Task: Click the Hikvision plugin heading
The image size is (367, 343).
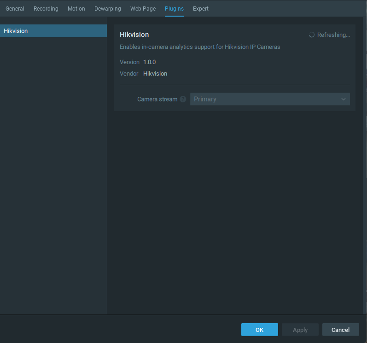Action: point(134,35)
